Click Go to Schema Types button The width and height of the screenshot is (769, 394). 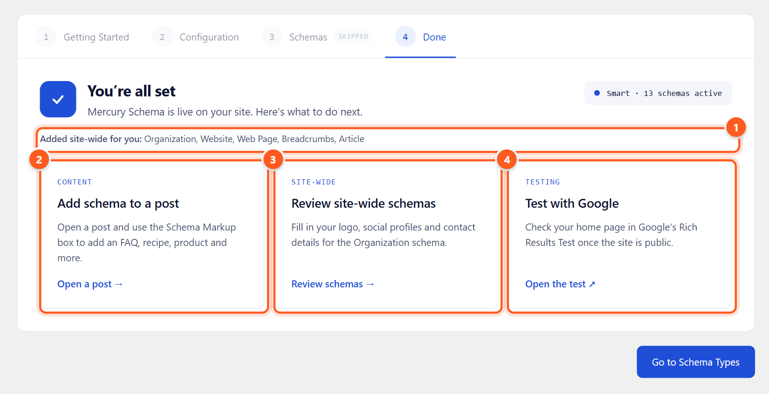coord(696,362)
